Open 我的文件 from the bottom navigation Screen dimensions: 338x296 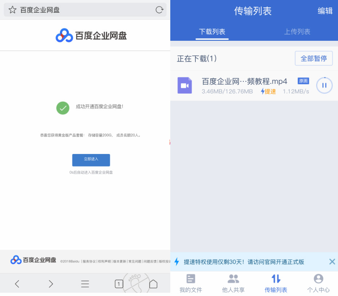191,283
